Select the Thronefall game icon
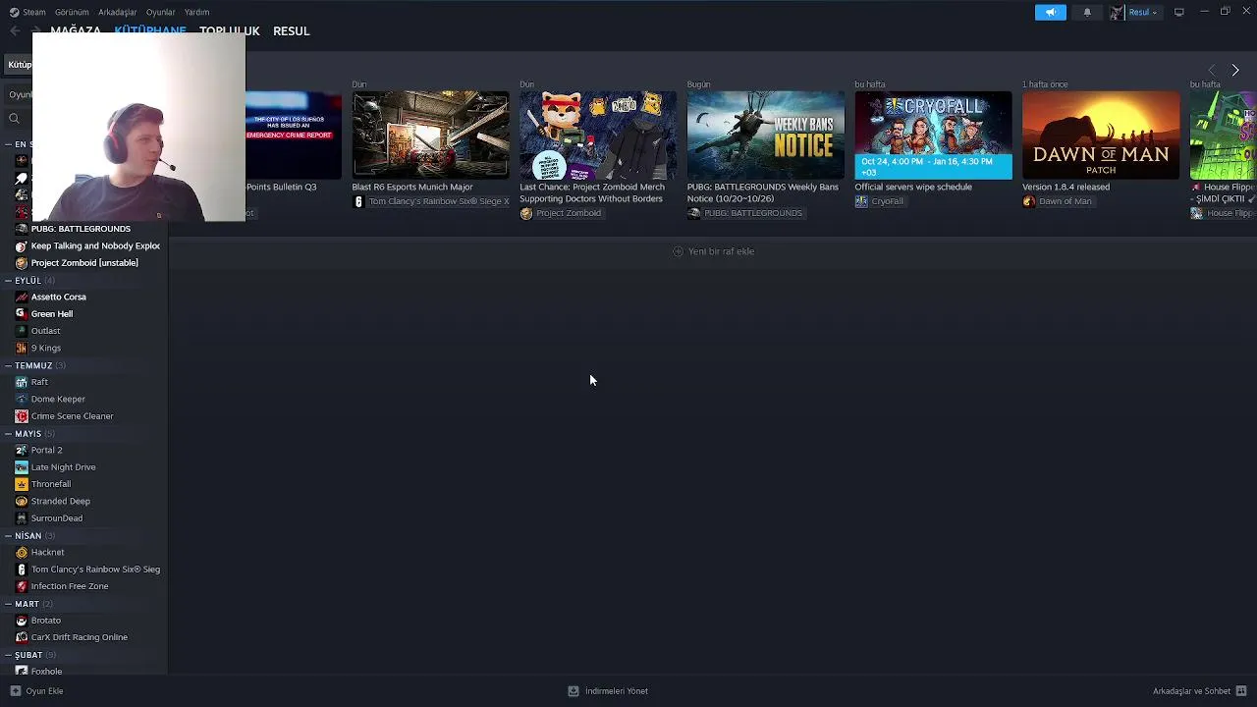This screenshot has height=707, width=1257. [x=22, y=484]
